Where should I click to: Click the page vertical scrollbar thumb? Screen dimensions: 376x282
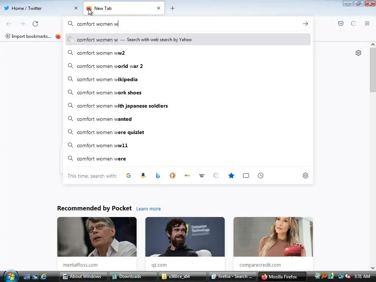click(x=373, y=70)
